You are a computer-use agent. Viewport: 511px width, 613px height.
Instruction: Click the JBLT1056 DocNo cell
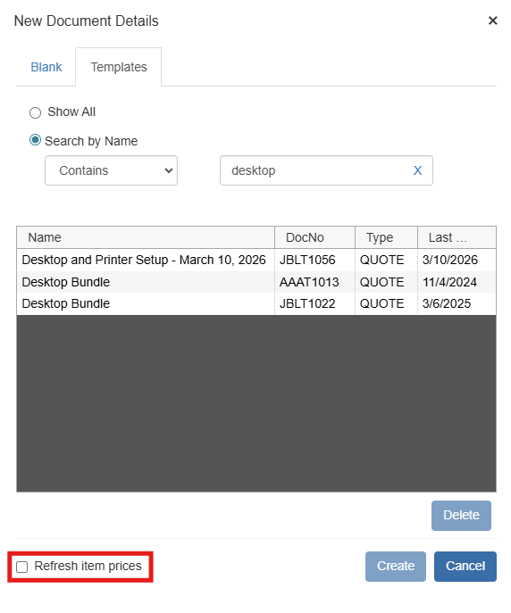click(315, 260)
